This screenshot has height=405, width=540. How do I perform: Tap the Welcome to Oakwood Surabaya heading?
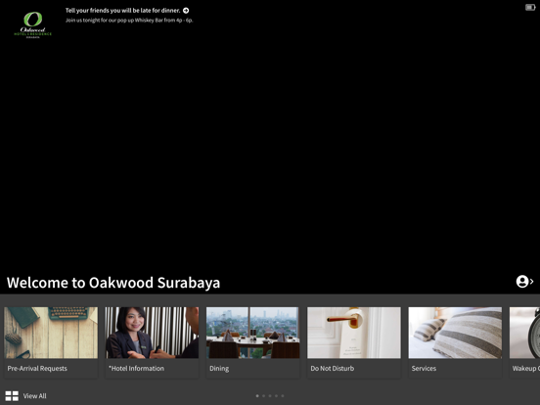click(113, 283)
